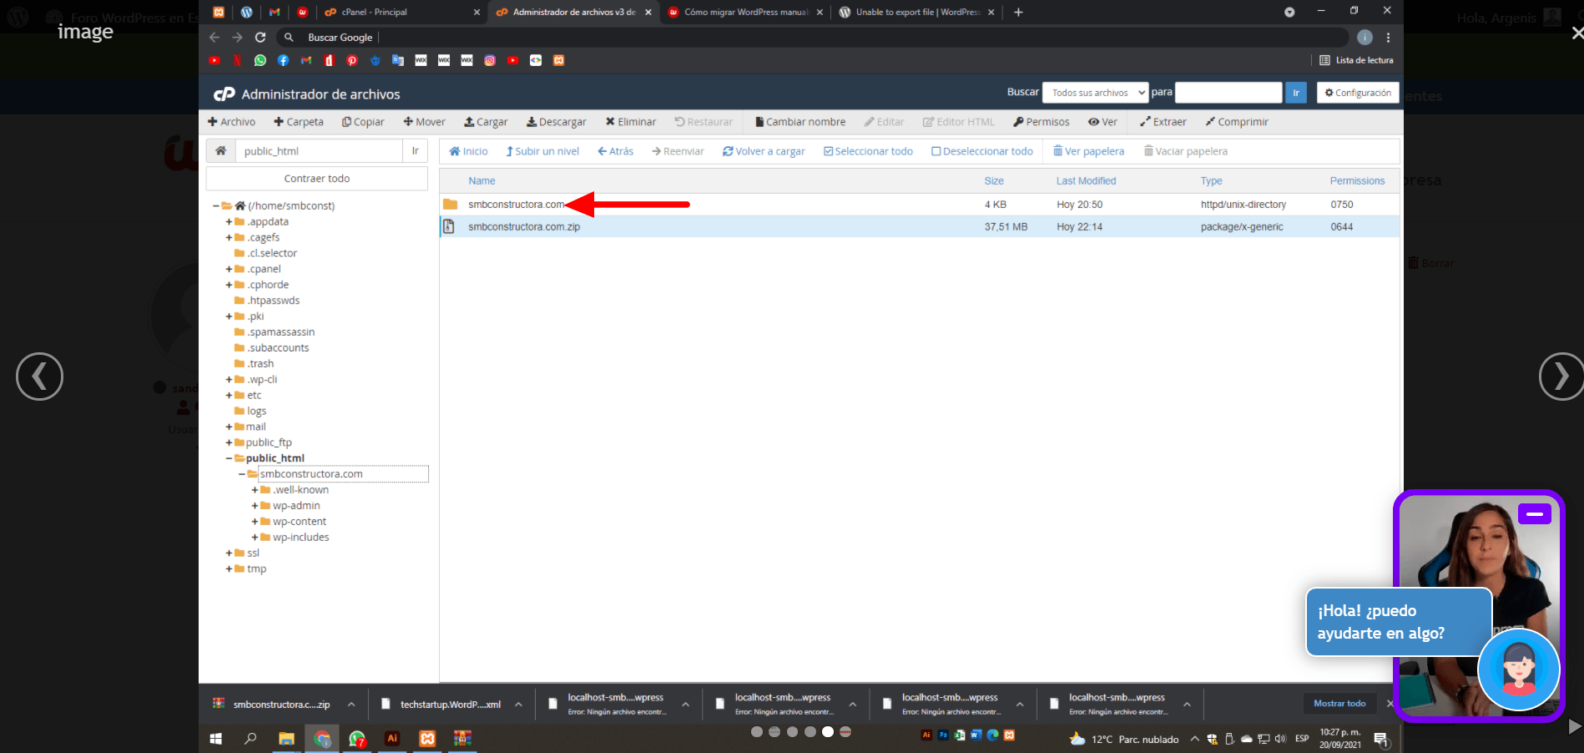1584x753 pixels.
Task: Minimize the video chat widget
Action: [x=1535, y=514]
